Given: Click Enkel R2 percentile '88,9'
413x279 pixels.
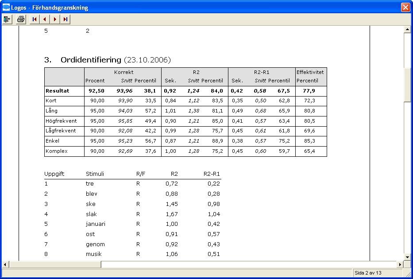Looking at the screenshot, I should coord(217,141).
